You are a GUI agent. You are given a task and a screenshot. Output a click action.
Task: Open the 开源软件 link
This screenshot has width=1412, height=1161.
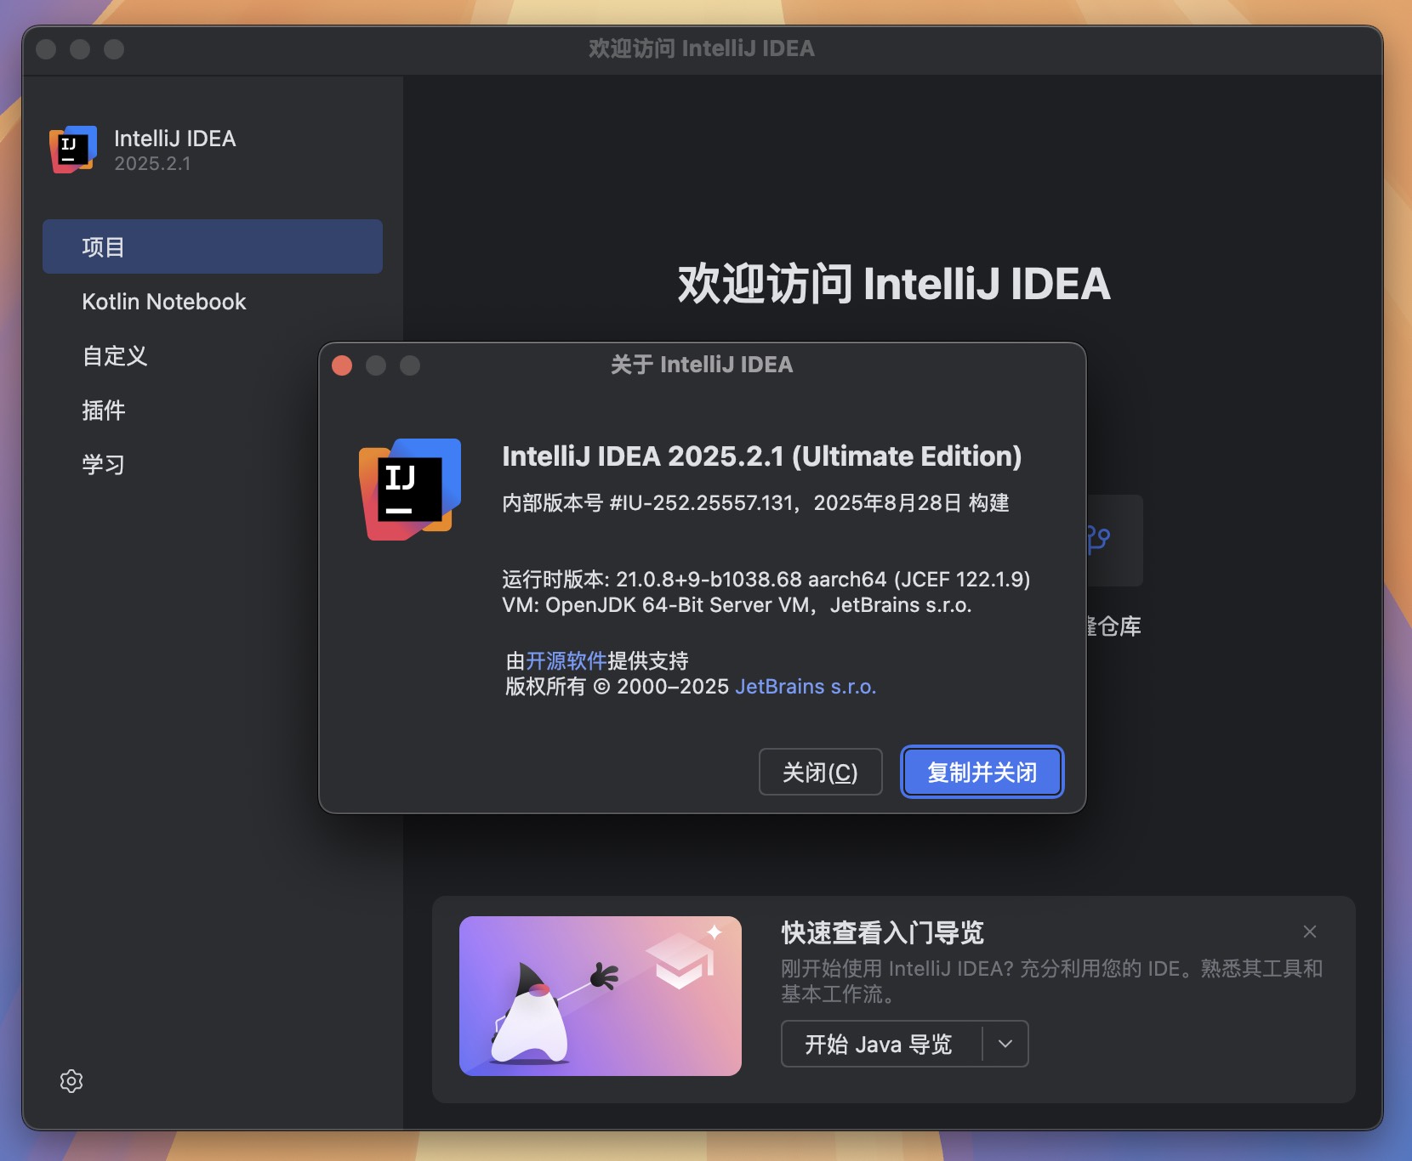click(x=566, y=660)
